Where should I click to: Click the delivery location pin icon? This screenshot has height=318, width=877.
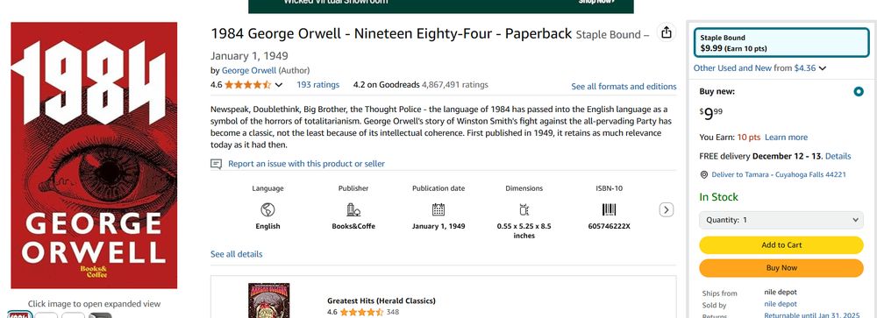(704, 174)
